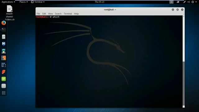Open the Help menu in terminal
This screenshot has height=112, width=199.
[x=76, y=14]
